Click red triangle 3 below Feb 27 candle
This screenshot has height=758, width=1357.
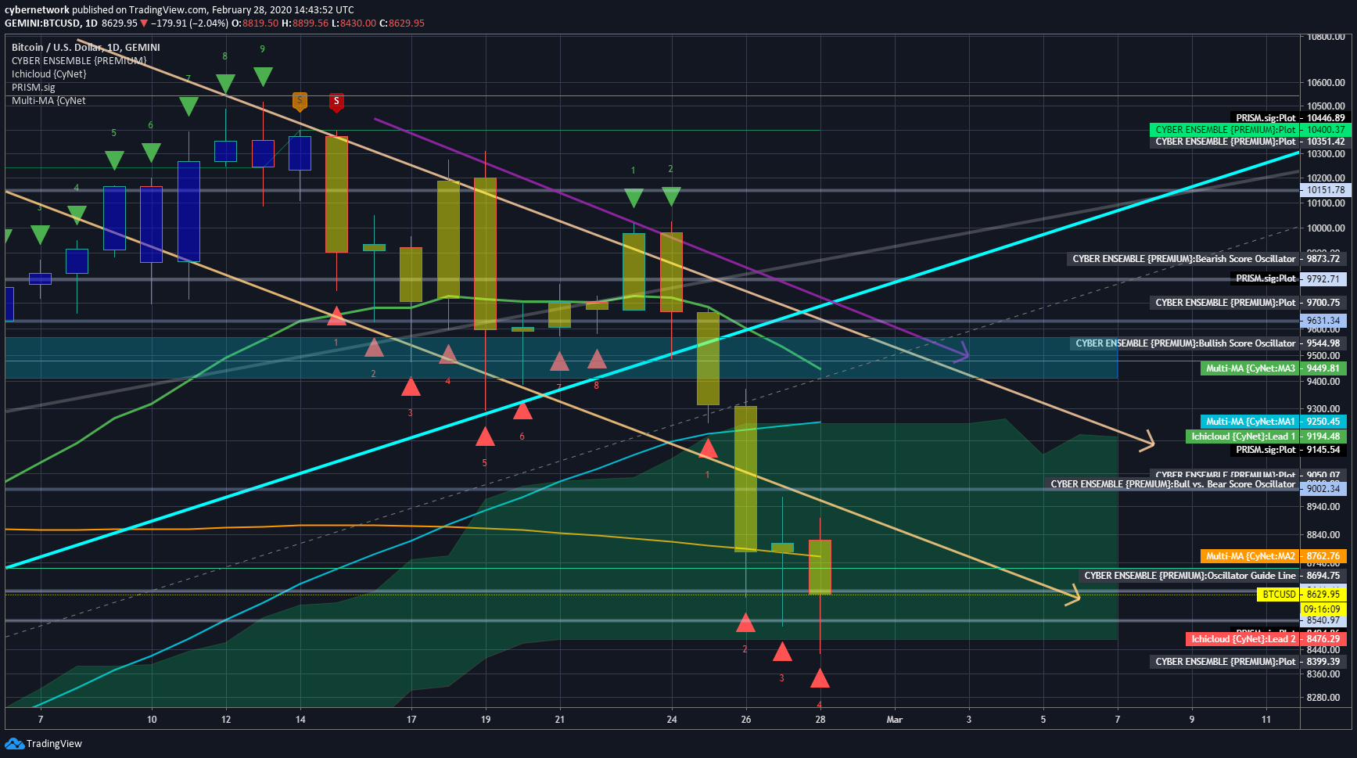pyautogui.click(x=782, y=651)
